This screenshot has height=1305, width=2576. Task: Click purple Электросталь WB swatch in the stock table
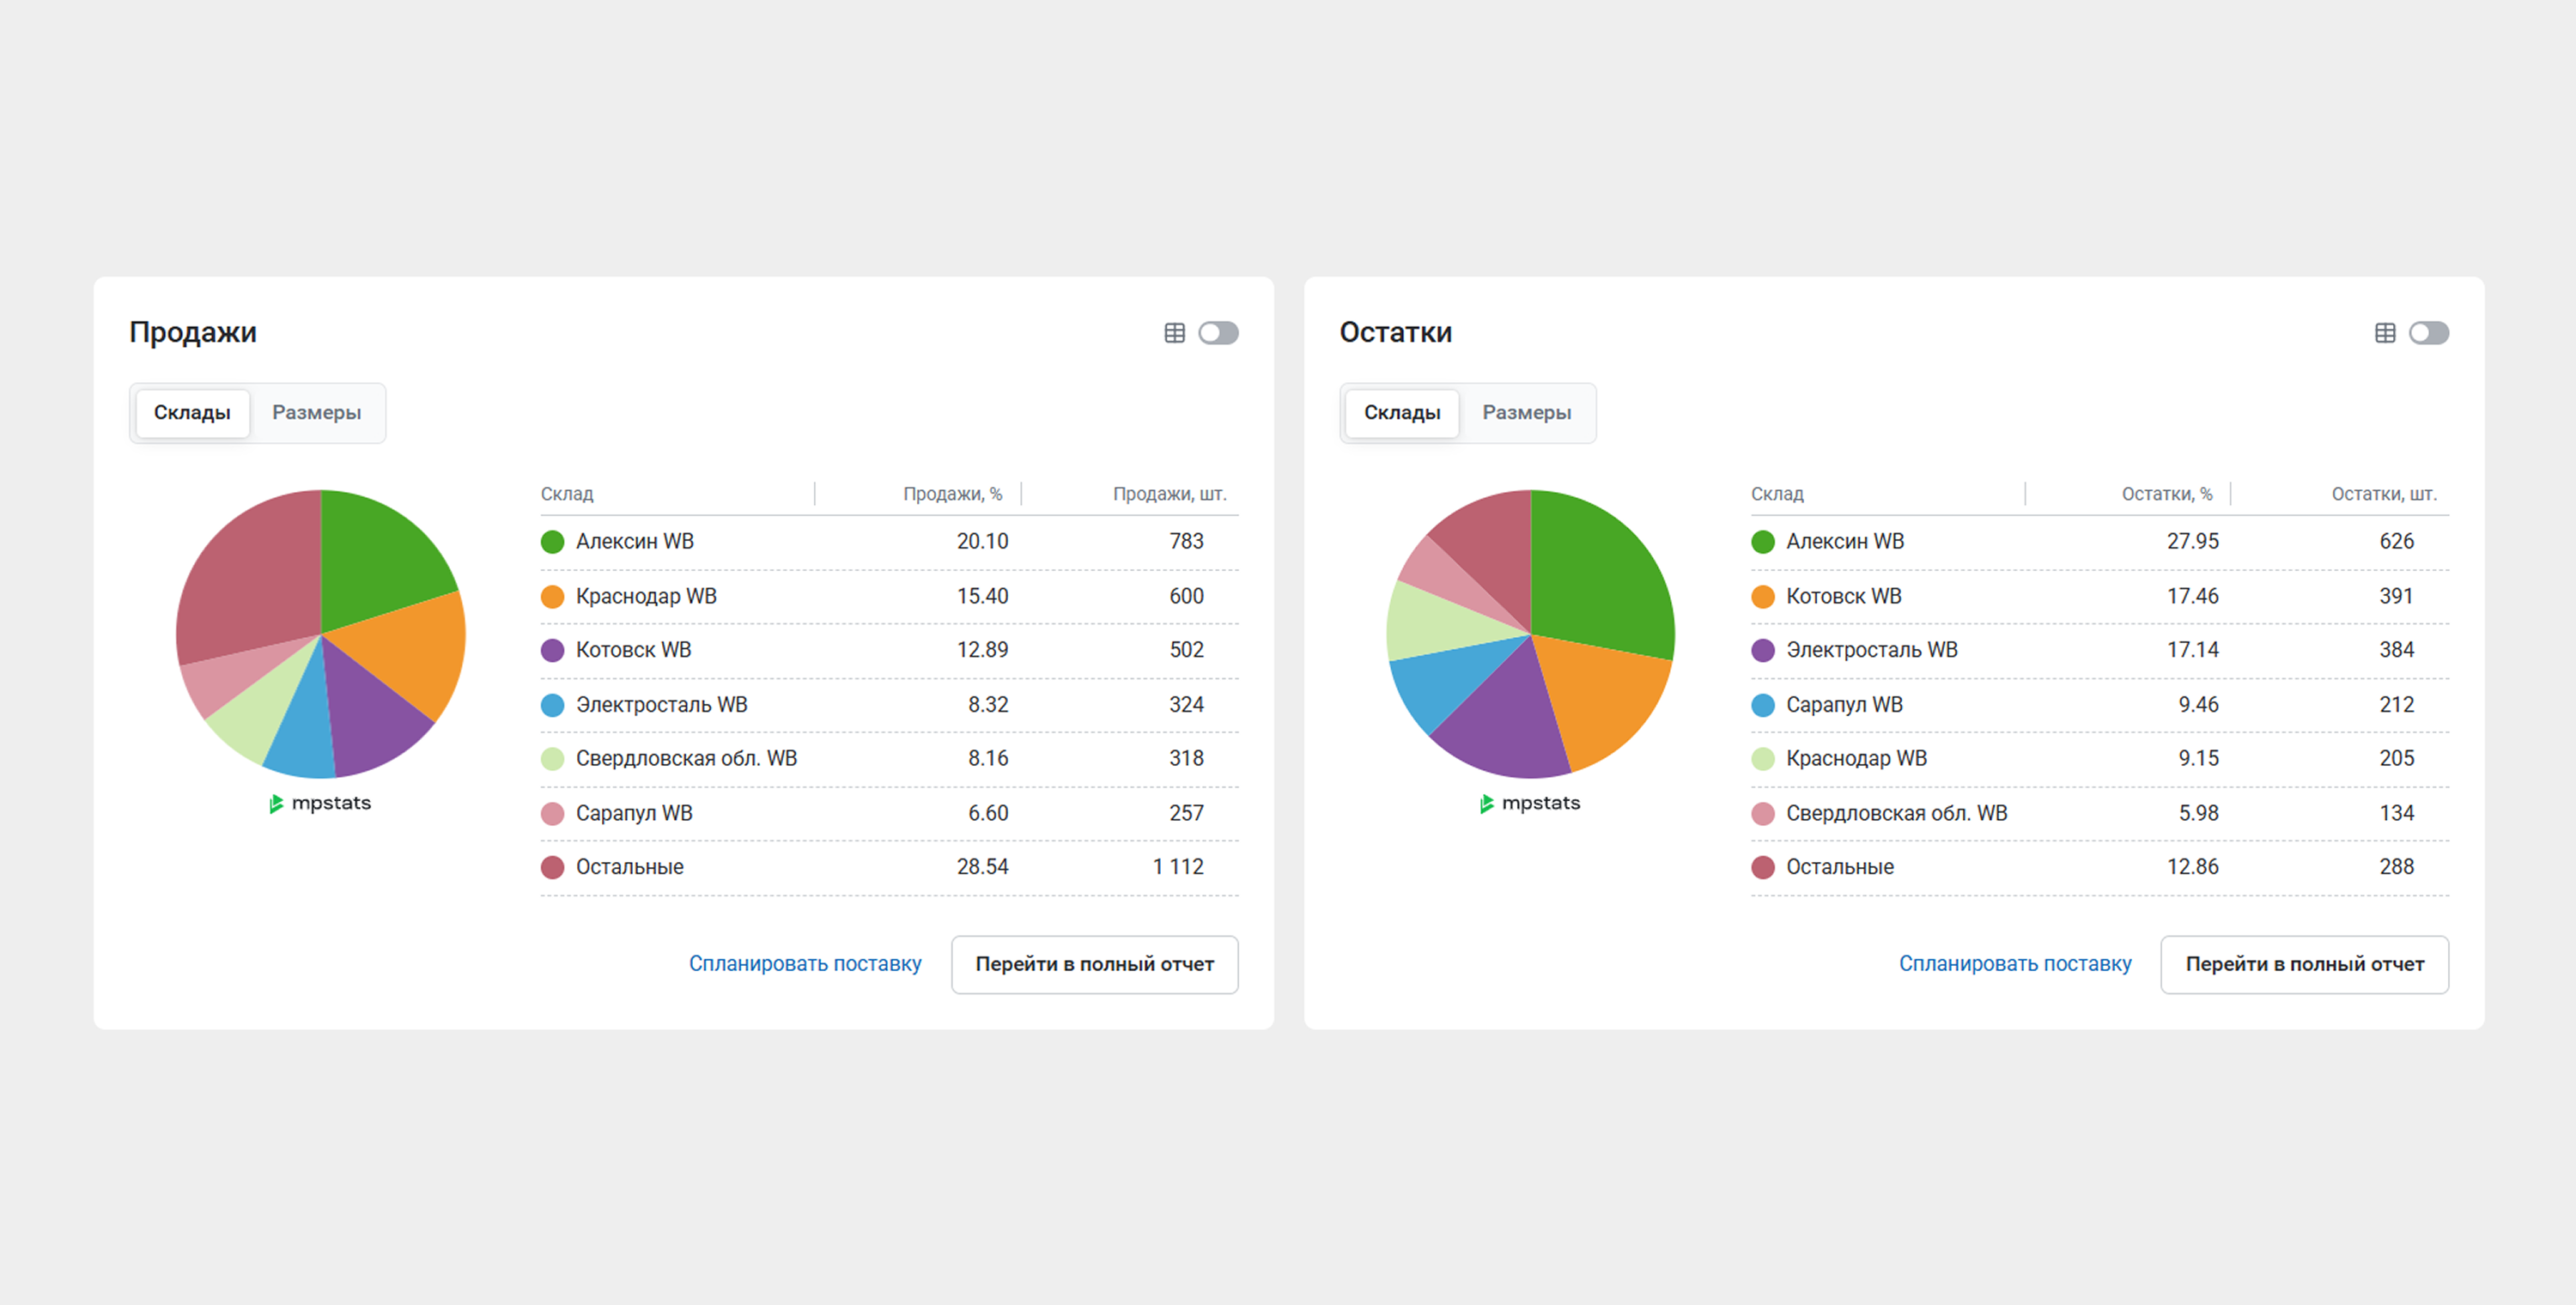pyautogui.click(x=1763, y=651)
